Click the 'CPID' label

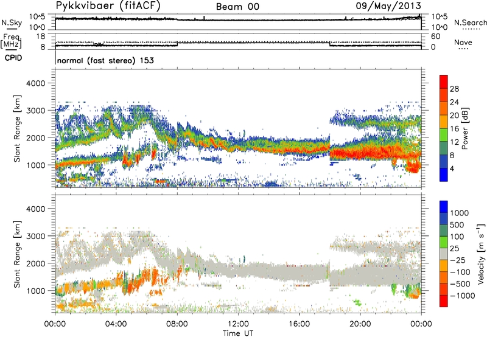click(13, 58)
